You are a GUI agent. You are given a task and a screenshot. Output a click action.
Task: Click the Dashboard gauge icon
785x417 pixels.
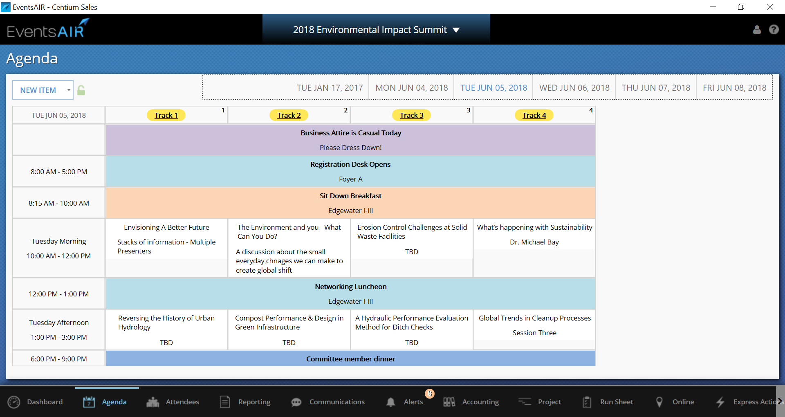pyautogui.click(x=14, y=402)
